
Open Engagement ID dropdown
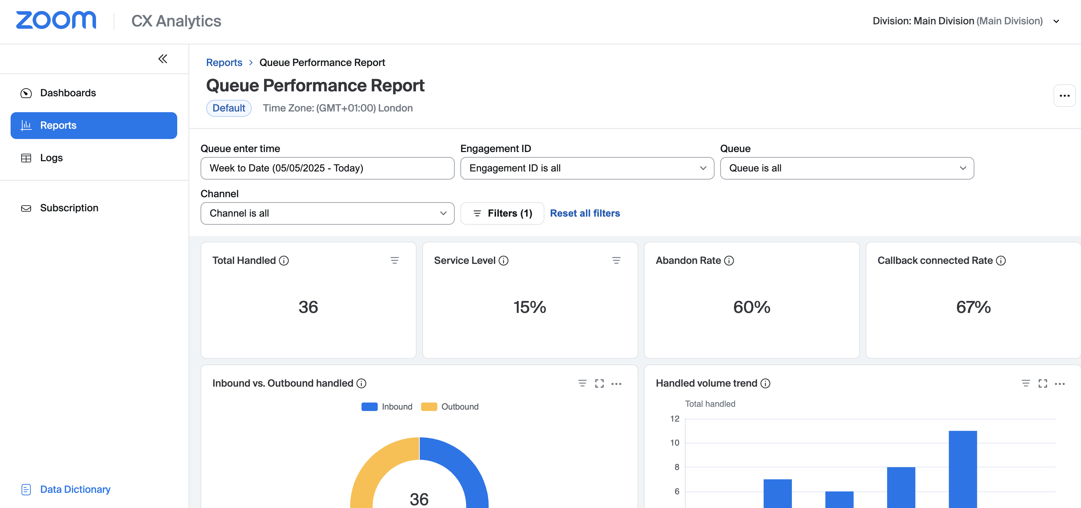(587, 168)
